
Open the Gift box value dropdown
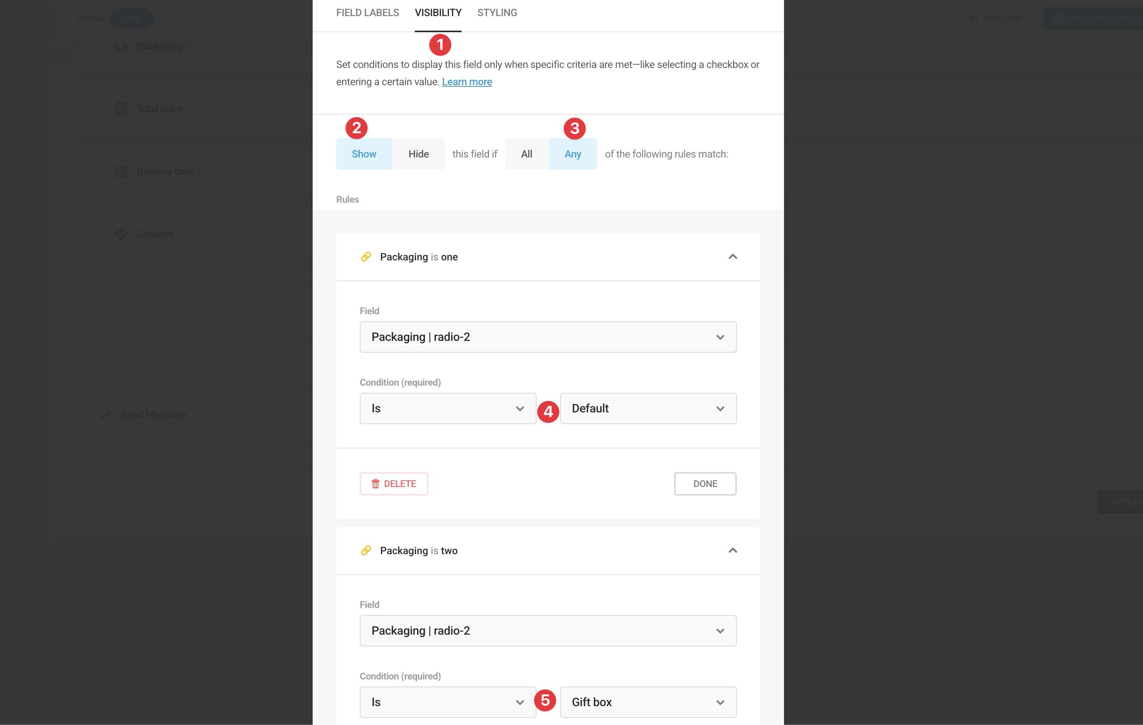647,702
